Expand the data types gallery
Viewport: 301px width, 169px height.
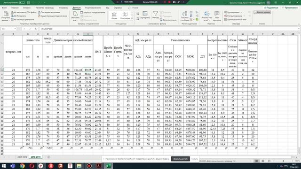(132, 19)
